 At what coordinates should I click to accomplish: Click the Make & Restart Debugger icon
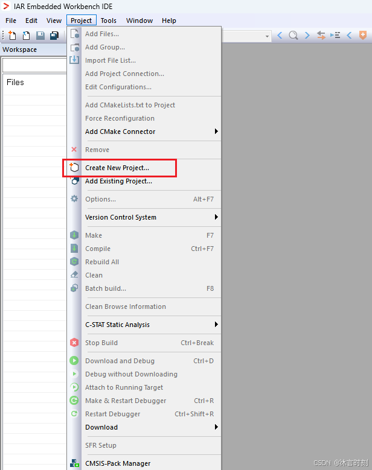[x=74, y=400]
